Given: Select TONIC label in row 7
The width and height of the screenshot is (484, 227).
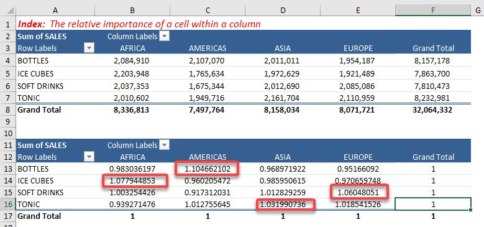Looking at the screenshot, I should click(x=29, y=98).
